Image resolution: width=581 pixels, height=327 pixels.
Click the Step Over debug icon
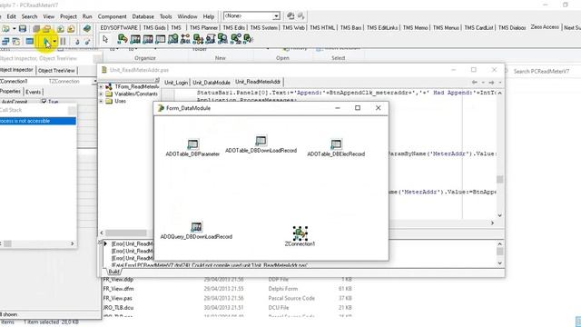coord(87,42)
